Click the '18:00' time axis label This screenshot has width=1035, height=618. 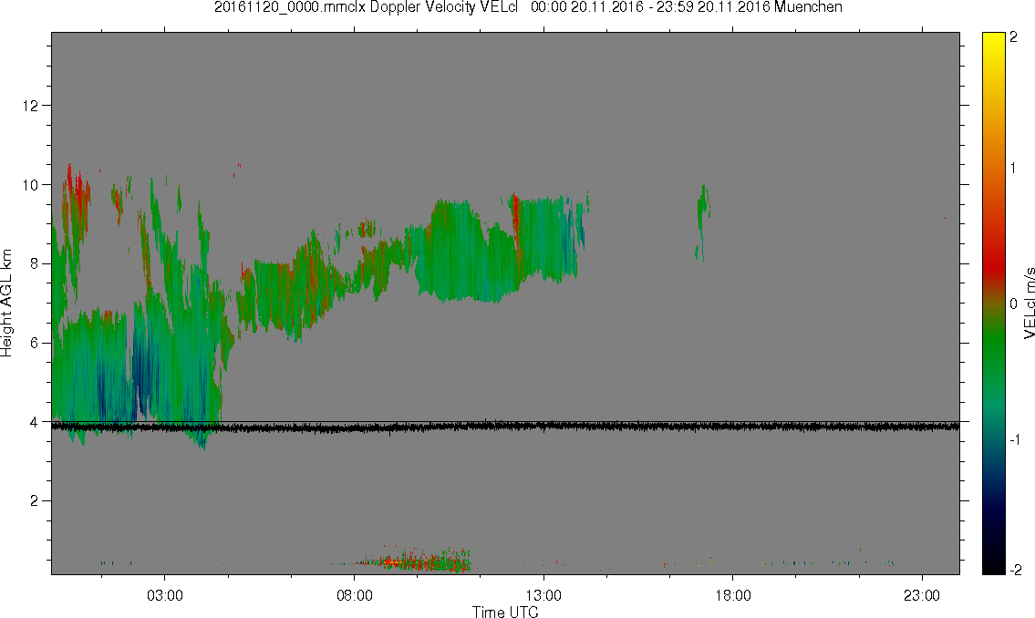[x=732, y=595]
